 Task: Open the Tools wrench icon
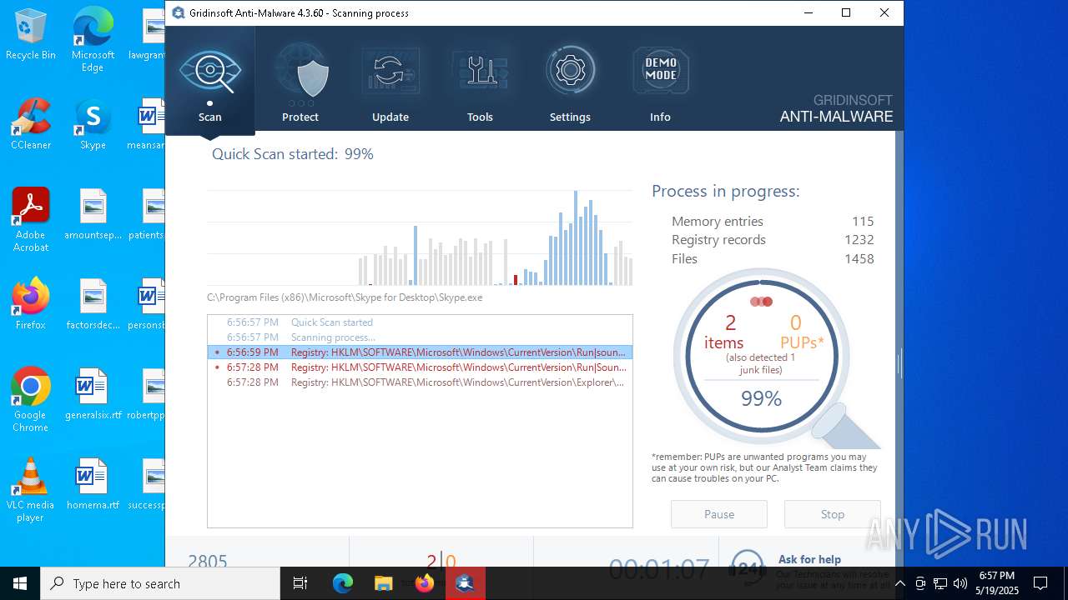481,72
